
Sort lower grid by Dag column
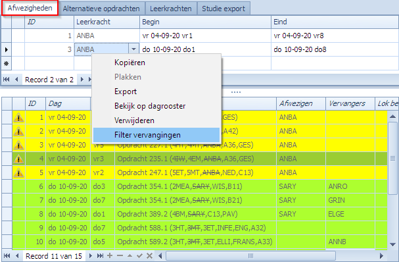coord(68,104)
